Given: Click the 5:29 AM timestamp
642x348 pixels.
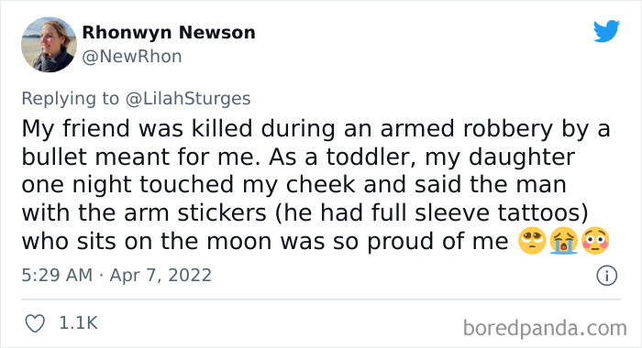Looking at the screenshot, I should pos(57,276).
